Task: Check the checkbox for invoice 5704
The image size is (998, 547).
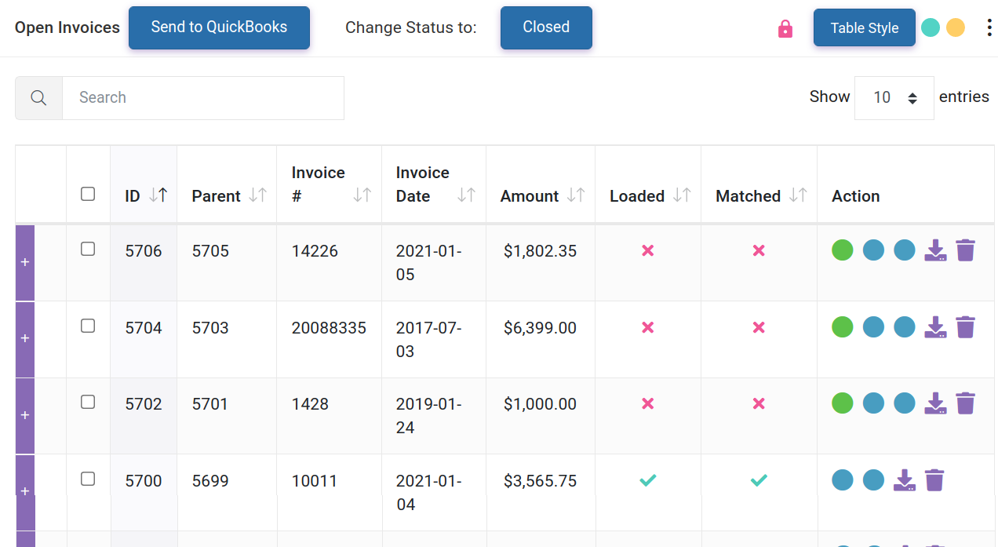Action: coord(88,326)
